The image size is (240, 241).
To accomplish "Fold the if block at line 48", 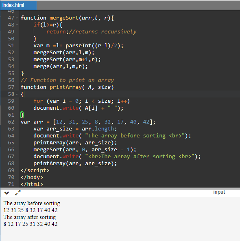I will [17, 25].
